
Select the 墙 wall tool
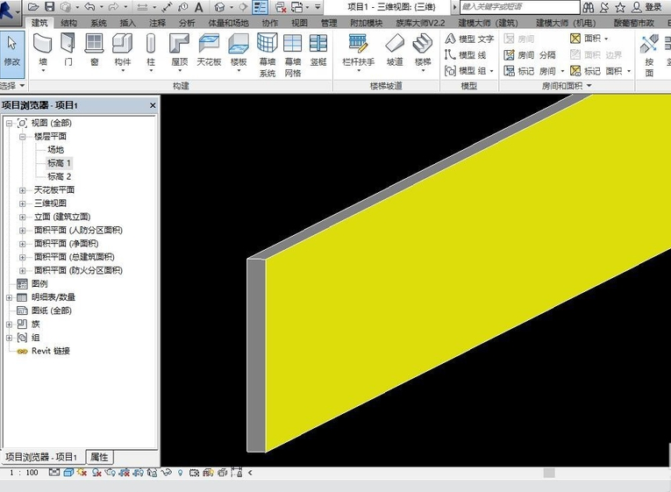pyautogui.click(x=43, y=53)
